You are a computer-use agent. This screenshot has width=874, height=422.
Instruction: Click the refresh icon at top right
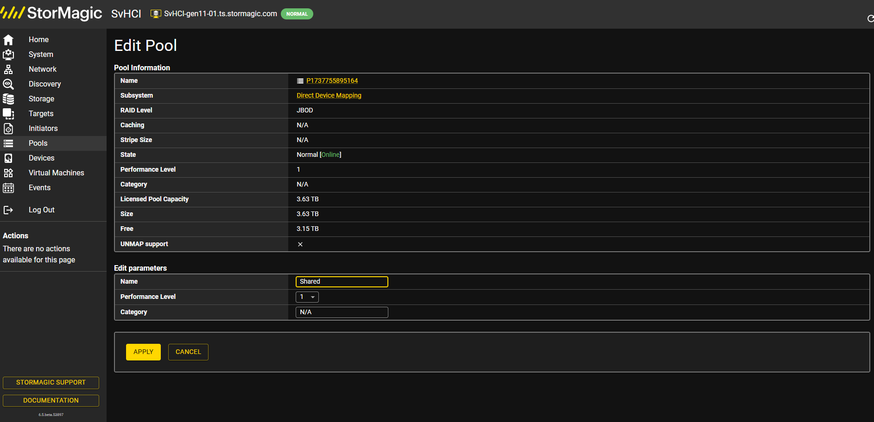[870, 19]
